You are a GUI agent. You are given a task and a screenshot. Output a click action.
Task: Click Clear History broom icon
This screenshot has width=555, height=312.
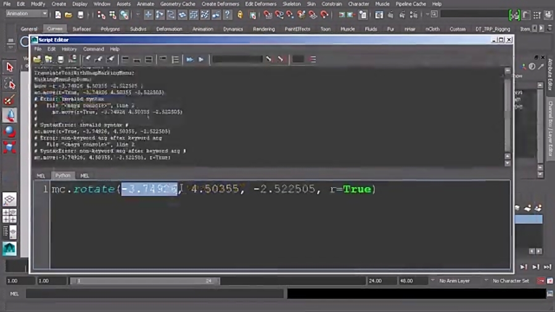[88, 59]
